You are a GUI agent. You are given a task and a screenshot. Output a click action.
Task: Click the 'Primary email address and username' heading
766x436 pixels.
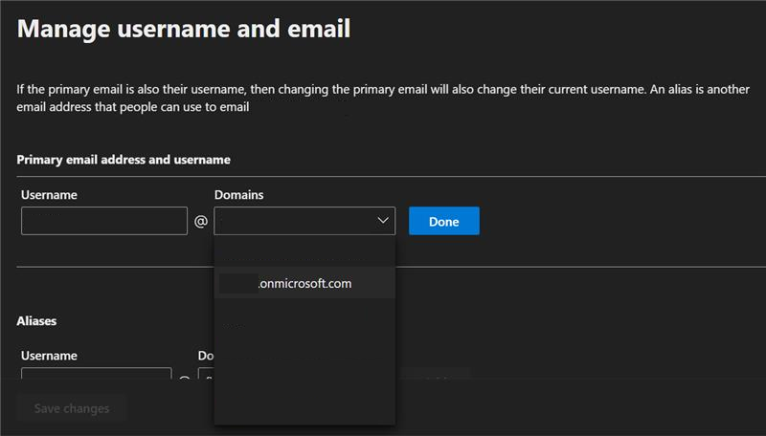[124, 160]
